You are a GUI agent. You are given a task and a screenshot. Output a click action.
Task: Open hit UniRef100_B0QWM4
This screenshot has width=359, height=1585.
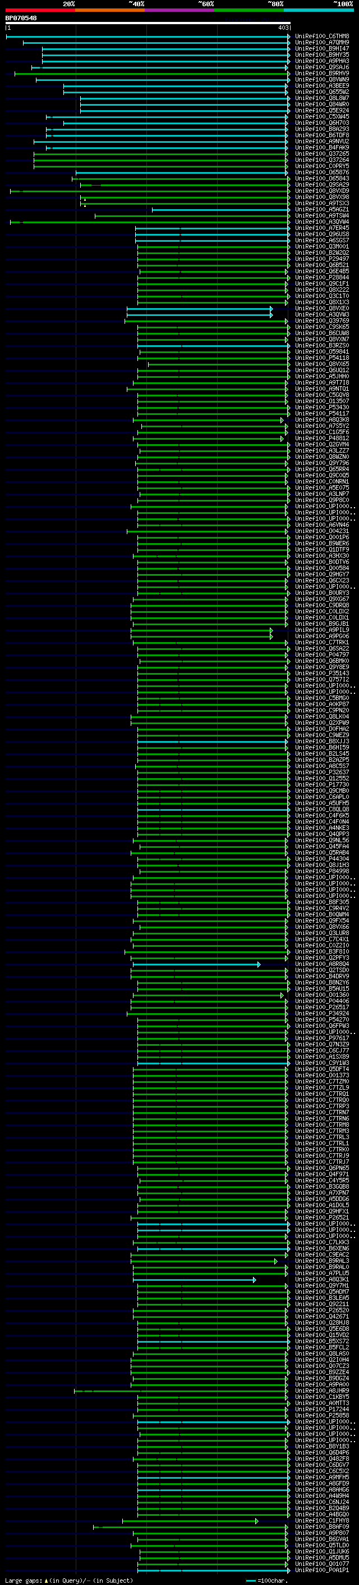(322, 914)
